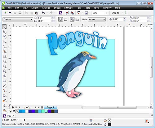Open the document palette flyout arrow
Screen dimensions: 155x128
(10, 111)
